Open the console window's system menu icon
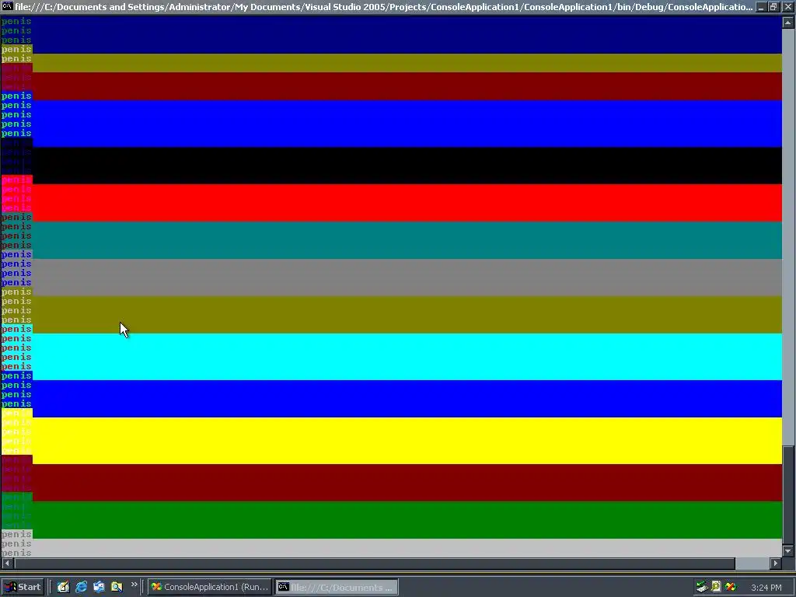796x597 pixels. (7, 6)
